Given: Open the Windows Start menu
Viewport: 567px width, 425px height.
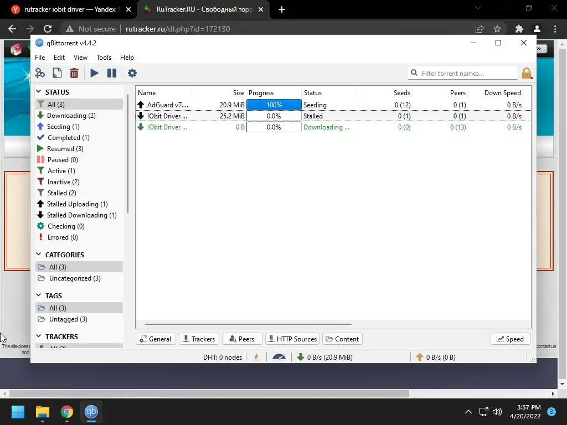Looking at the screenshot, I should pos(18,412).
